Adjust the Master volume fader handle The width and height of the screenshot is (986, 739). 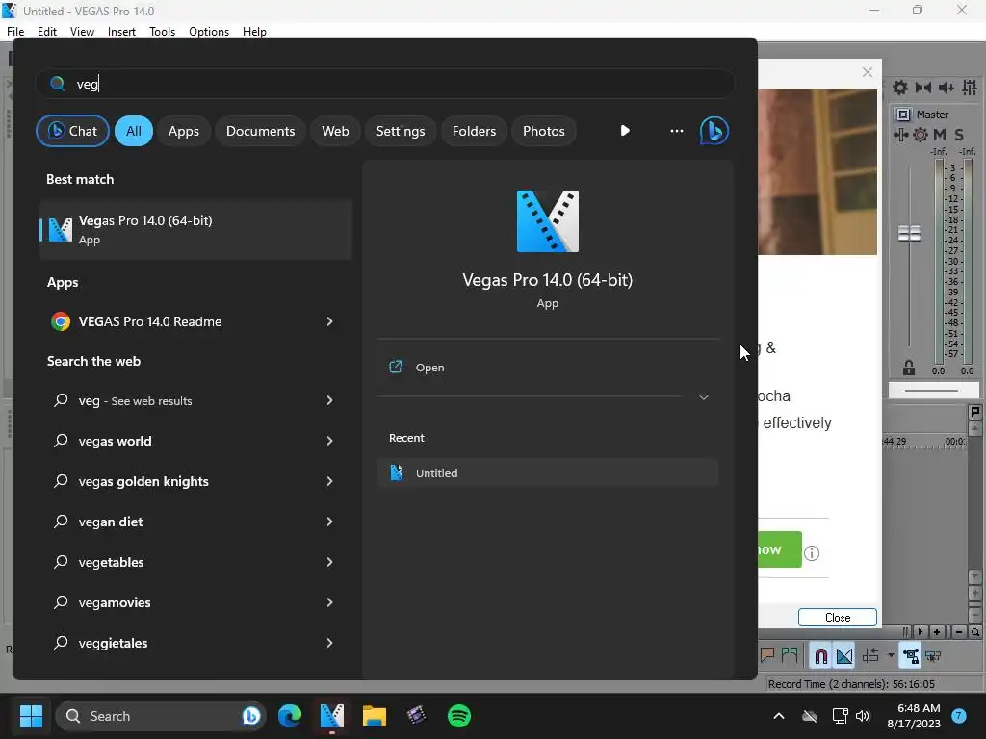pyautogui.click(x=909, y=233)
